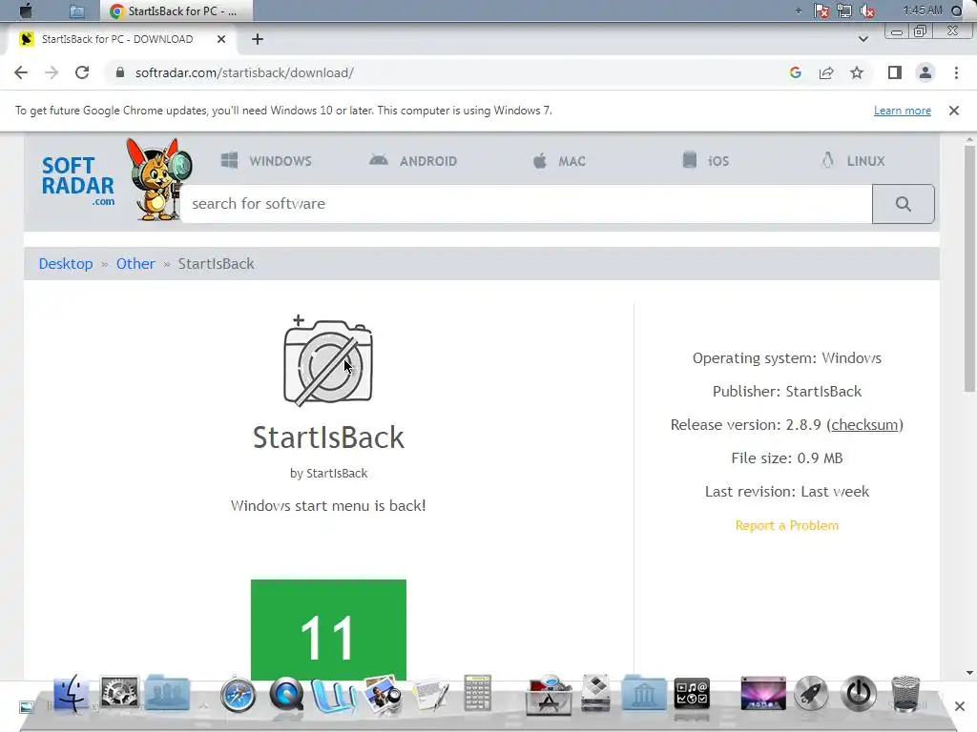Bookmark this page with the star

857,72
